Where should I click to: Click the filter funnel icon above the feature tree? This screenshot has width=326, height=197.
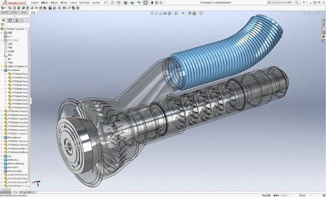point(3,25)
